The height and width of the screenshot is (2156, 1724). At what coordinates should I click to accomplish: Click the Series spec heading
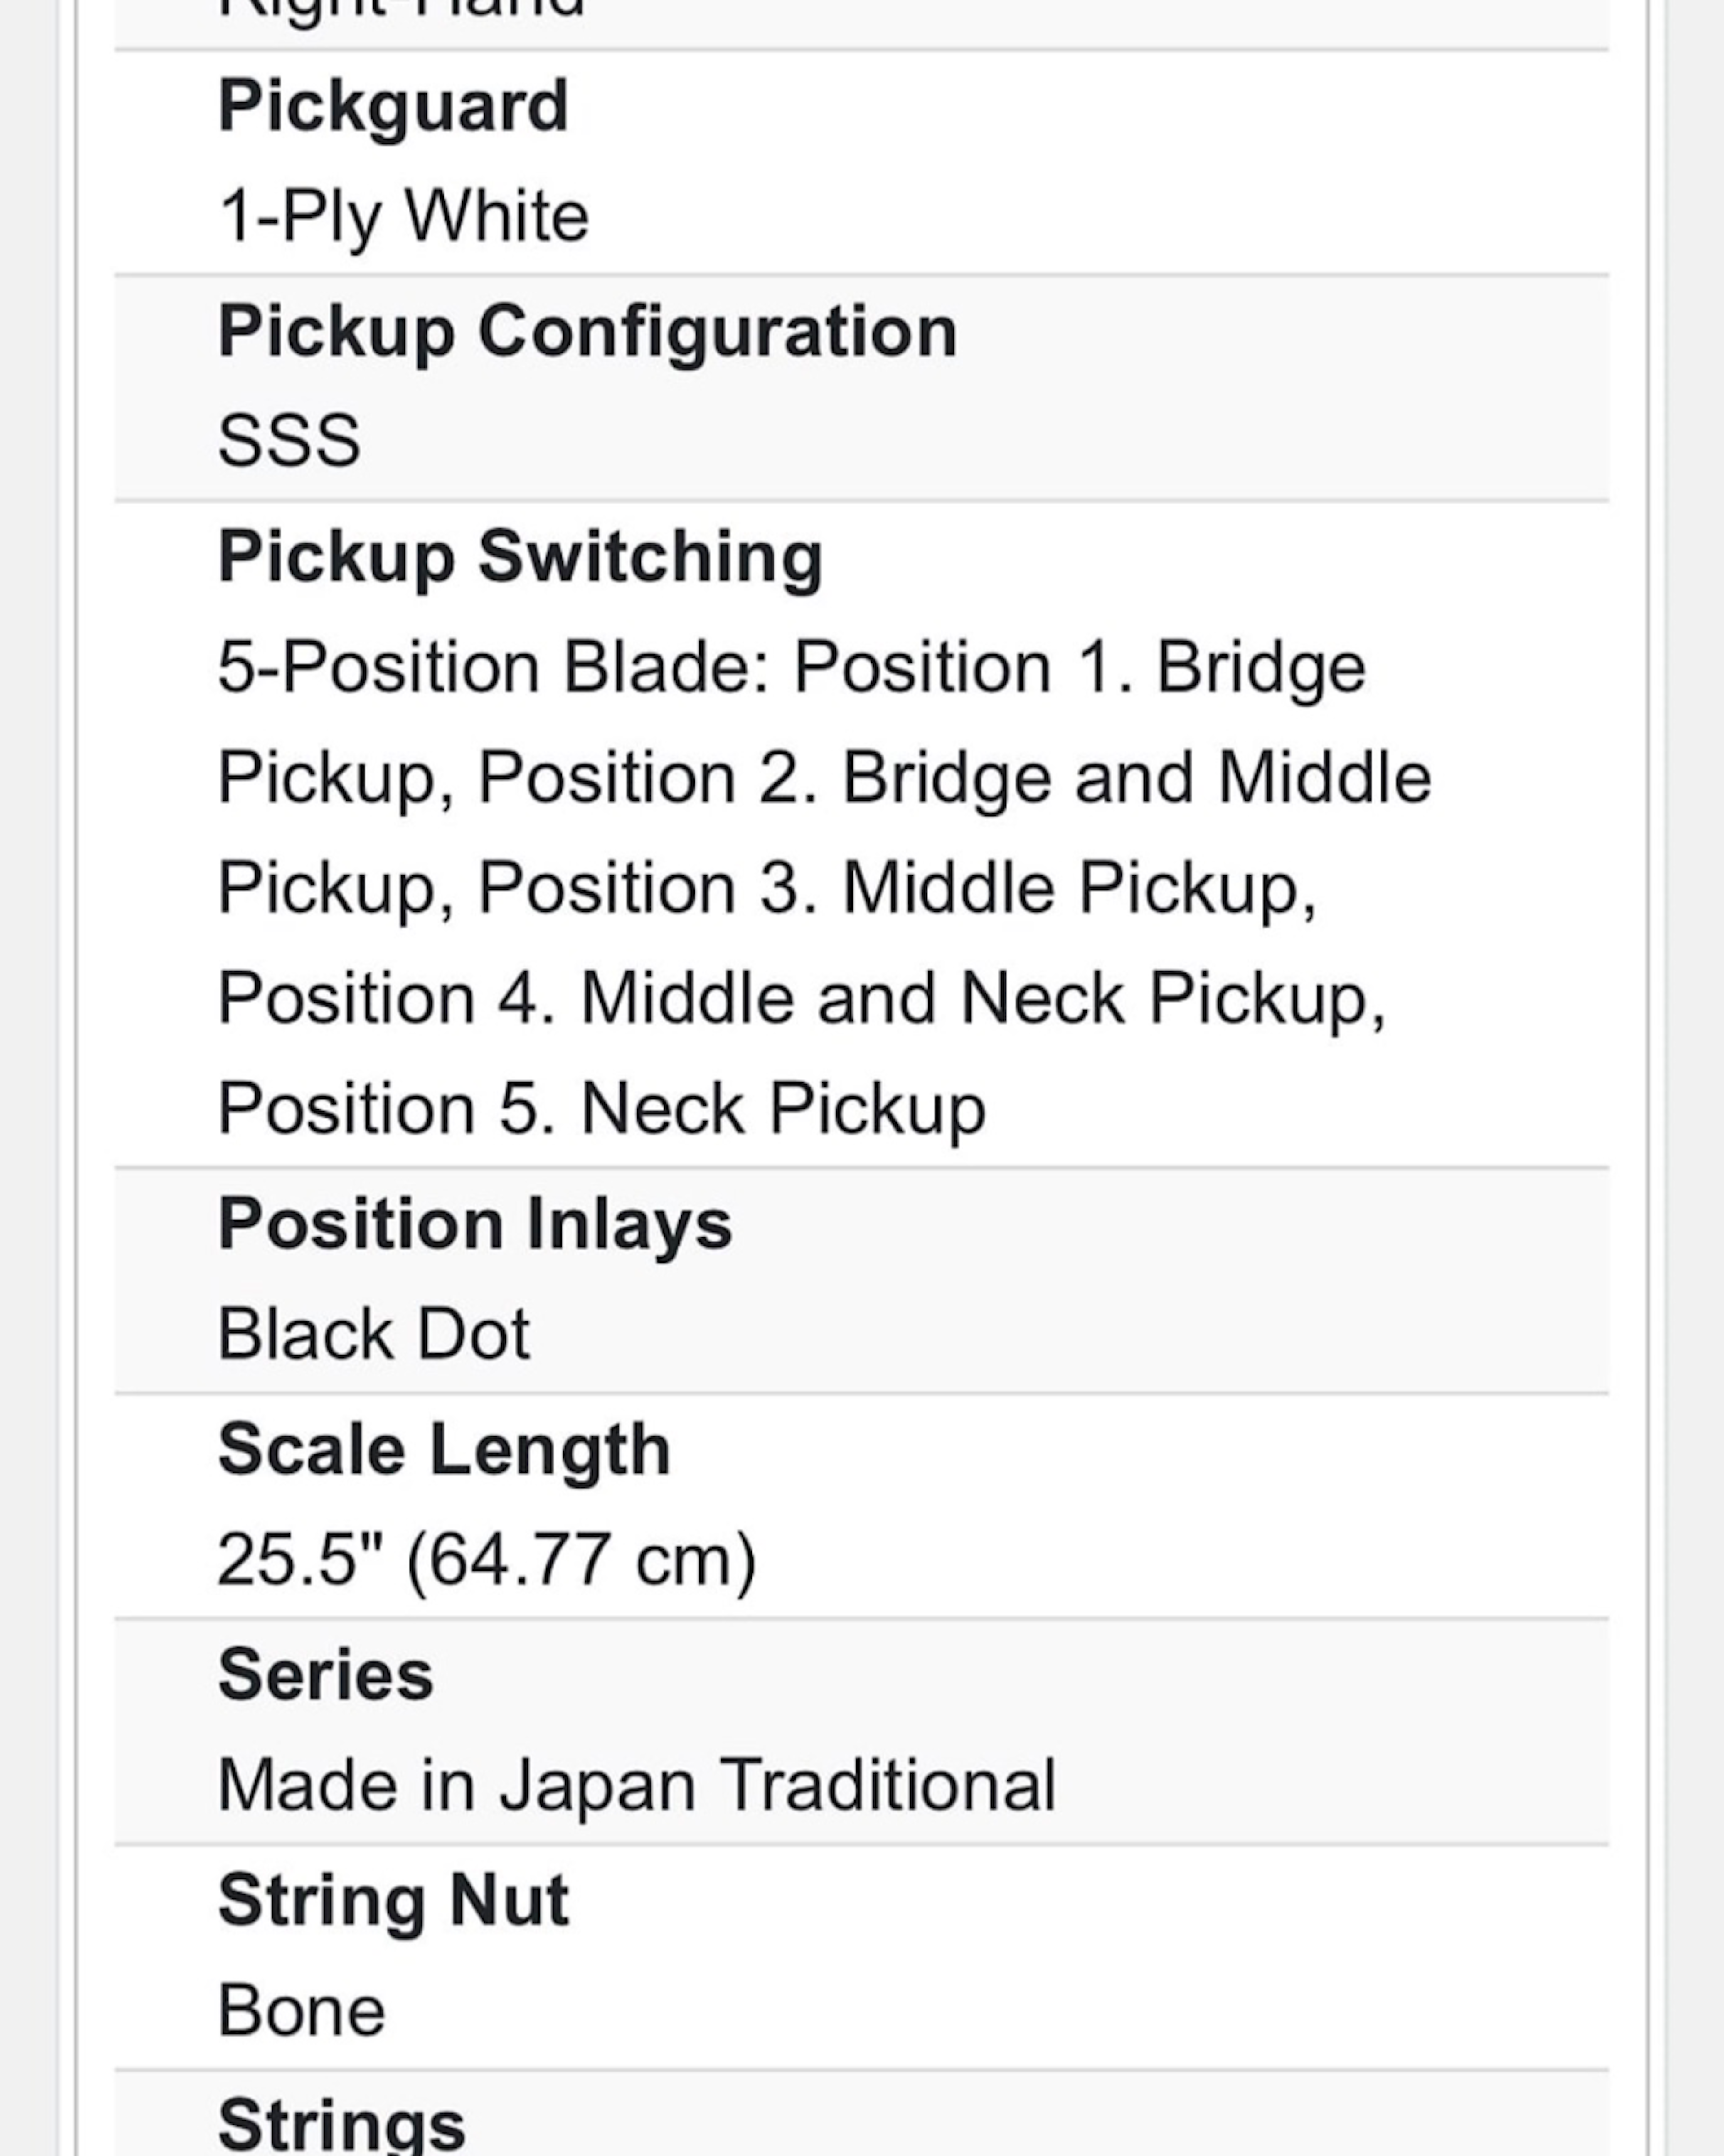tap(325, 1675)
